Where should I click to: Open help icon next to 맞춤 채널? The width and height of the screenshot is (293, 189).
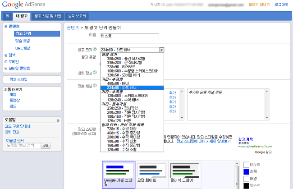[x=95, y=85]
